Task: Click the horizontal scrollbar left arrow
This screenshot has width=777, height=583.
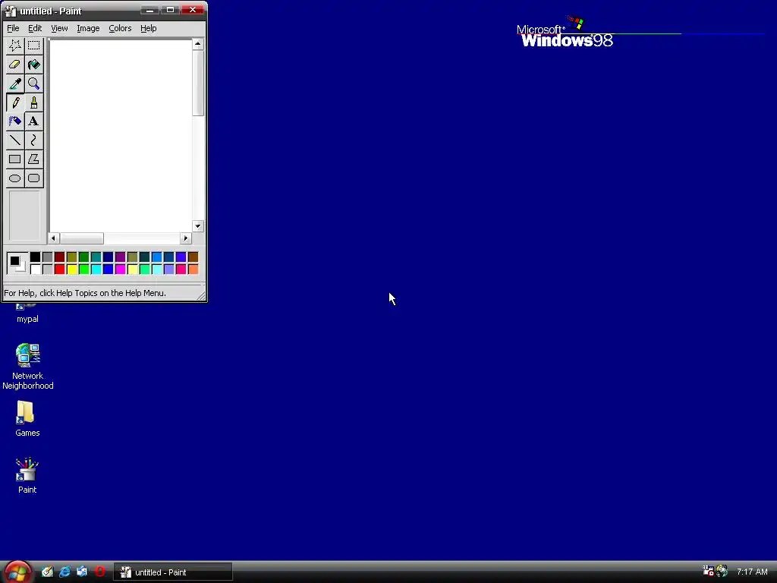Action: tap(54, 238)
